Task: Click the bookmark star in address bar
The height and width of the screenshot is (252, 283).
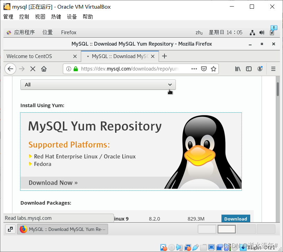Action: (x=214, y=69)
